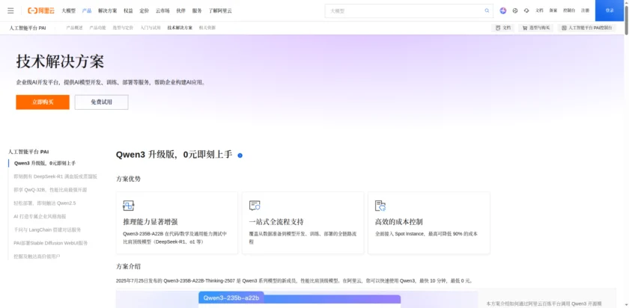This screenshot has width=629, height=308.
Task: Open 定价 in top navigation
Action: click(x=145, y=10)
